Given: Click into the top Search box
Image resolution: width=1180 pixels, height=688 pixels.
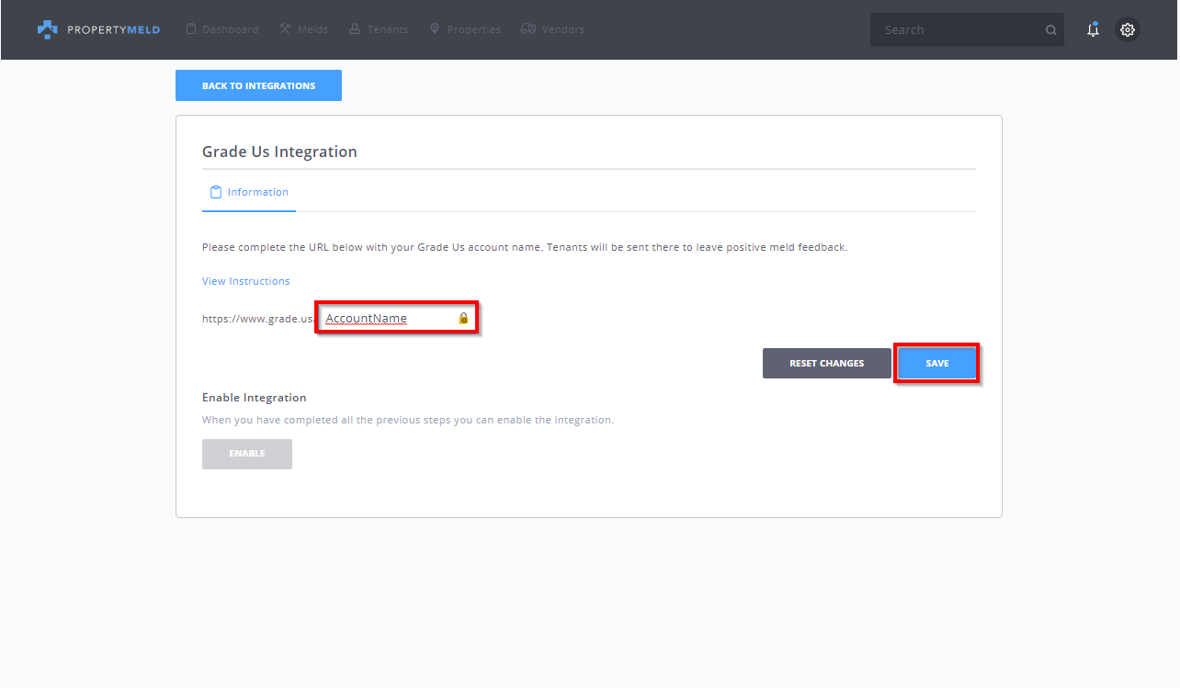Looking at the screenshot, I should tap(956, 29).
